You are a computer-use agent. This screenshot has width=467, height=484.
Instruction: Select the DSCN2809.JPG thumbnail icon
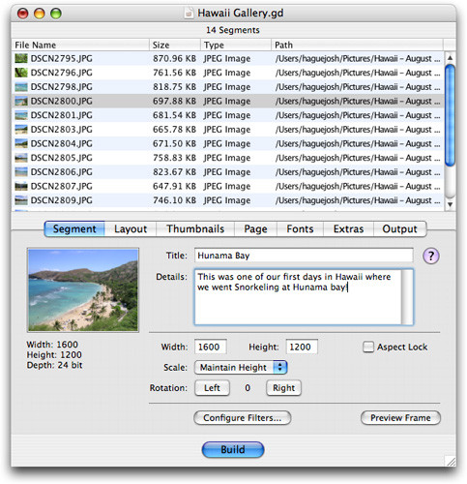(21, 200)
